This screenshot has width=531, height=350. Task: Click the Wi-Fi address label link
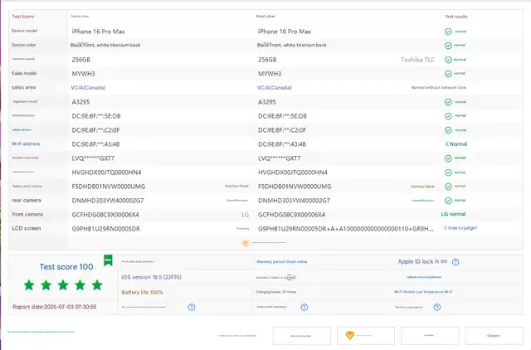(x=26, y=143)
